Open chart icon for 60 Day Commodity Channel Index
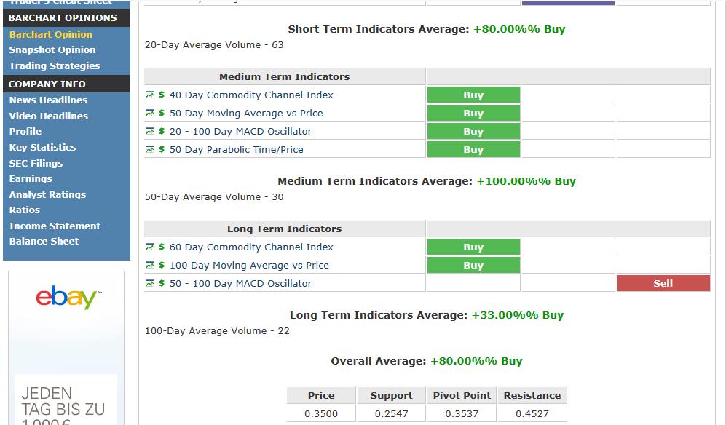Image resolution: width=726 pixels, height=425 pixels. pos(150,247)
